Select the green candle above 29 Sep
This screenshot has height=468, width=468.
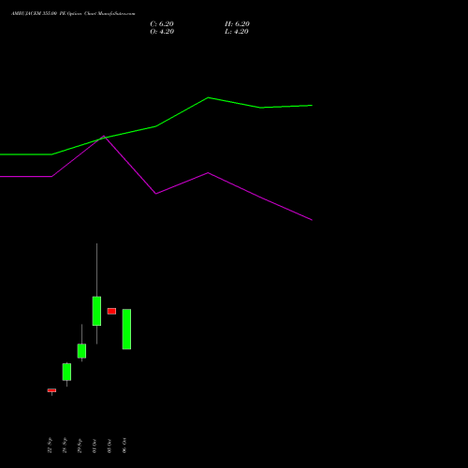click(x=81, y=351)
